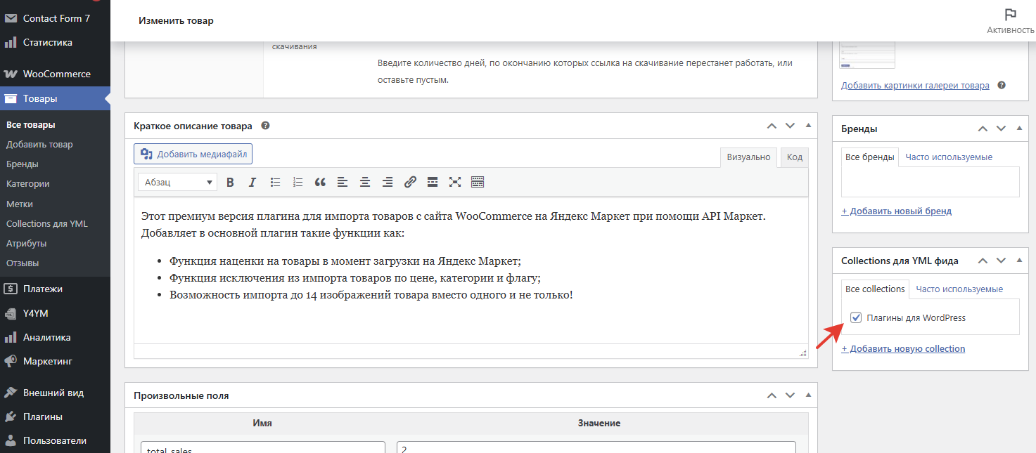Open Часто используемые tab in Collections panel
Image resolution: width=1036 pixels, height=453 pixels.
pyautogui.click(x=959, y=289)
